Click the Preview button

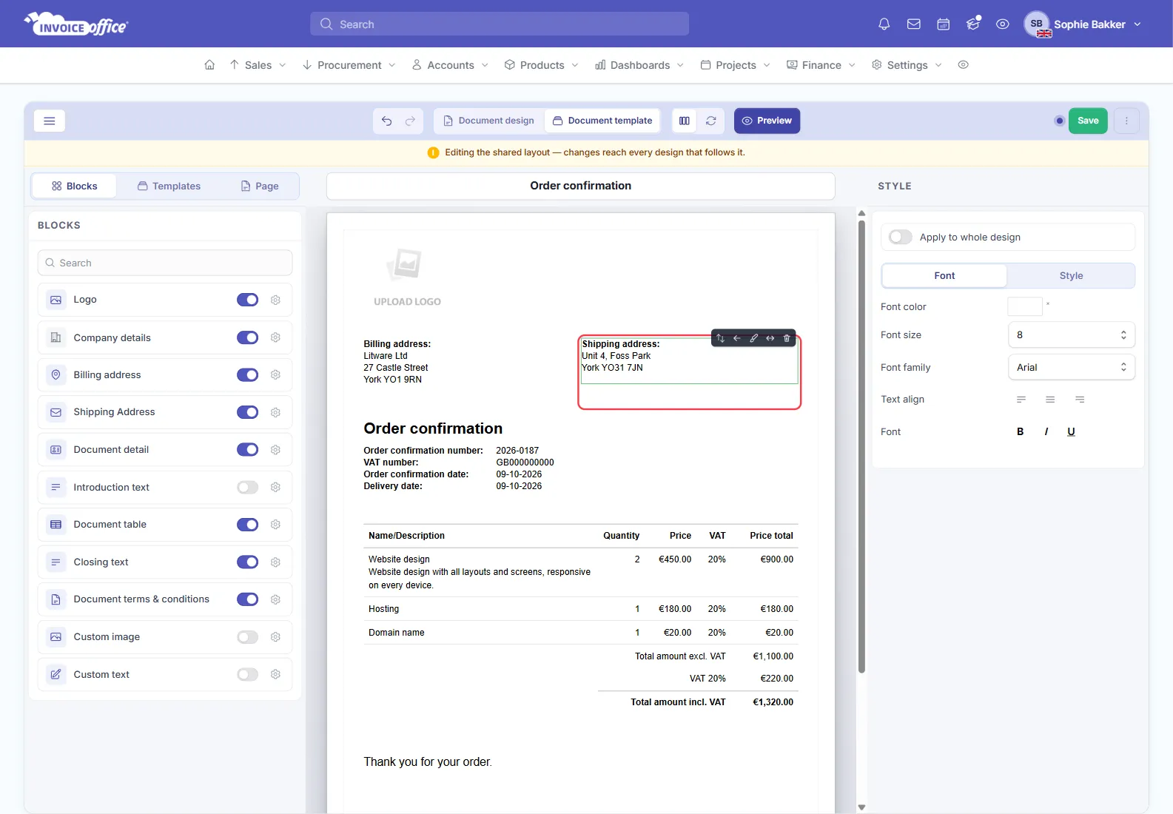(767, 121)
